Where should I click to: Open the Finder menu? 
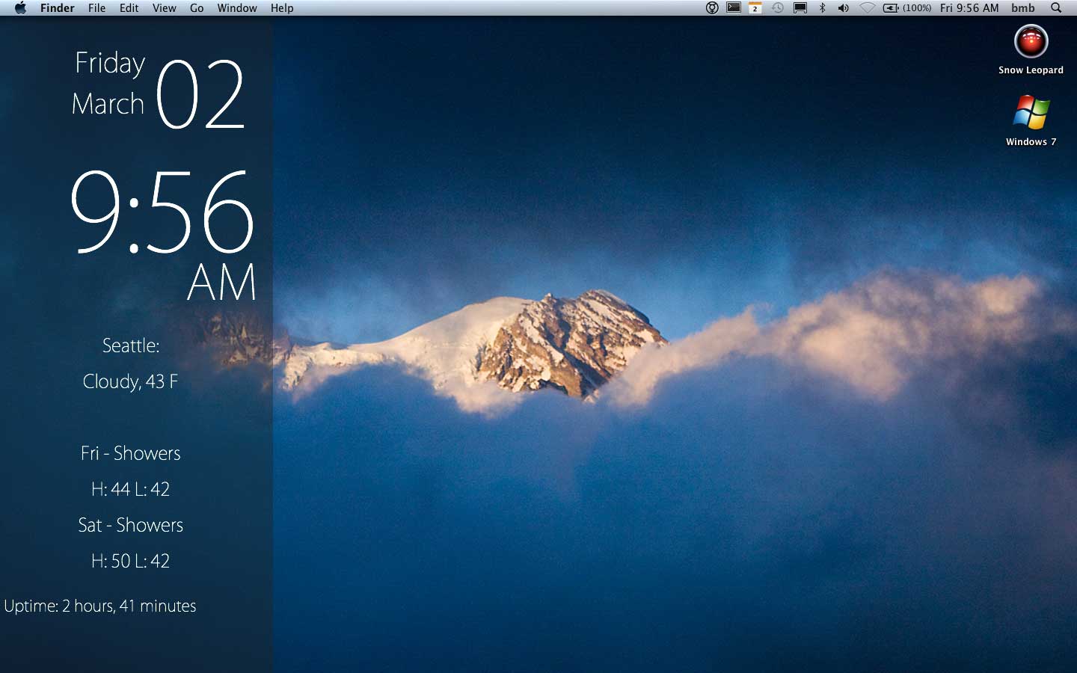click(58, 7)
